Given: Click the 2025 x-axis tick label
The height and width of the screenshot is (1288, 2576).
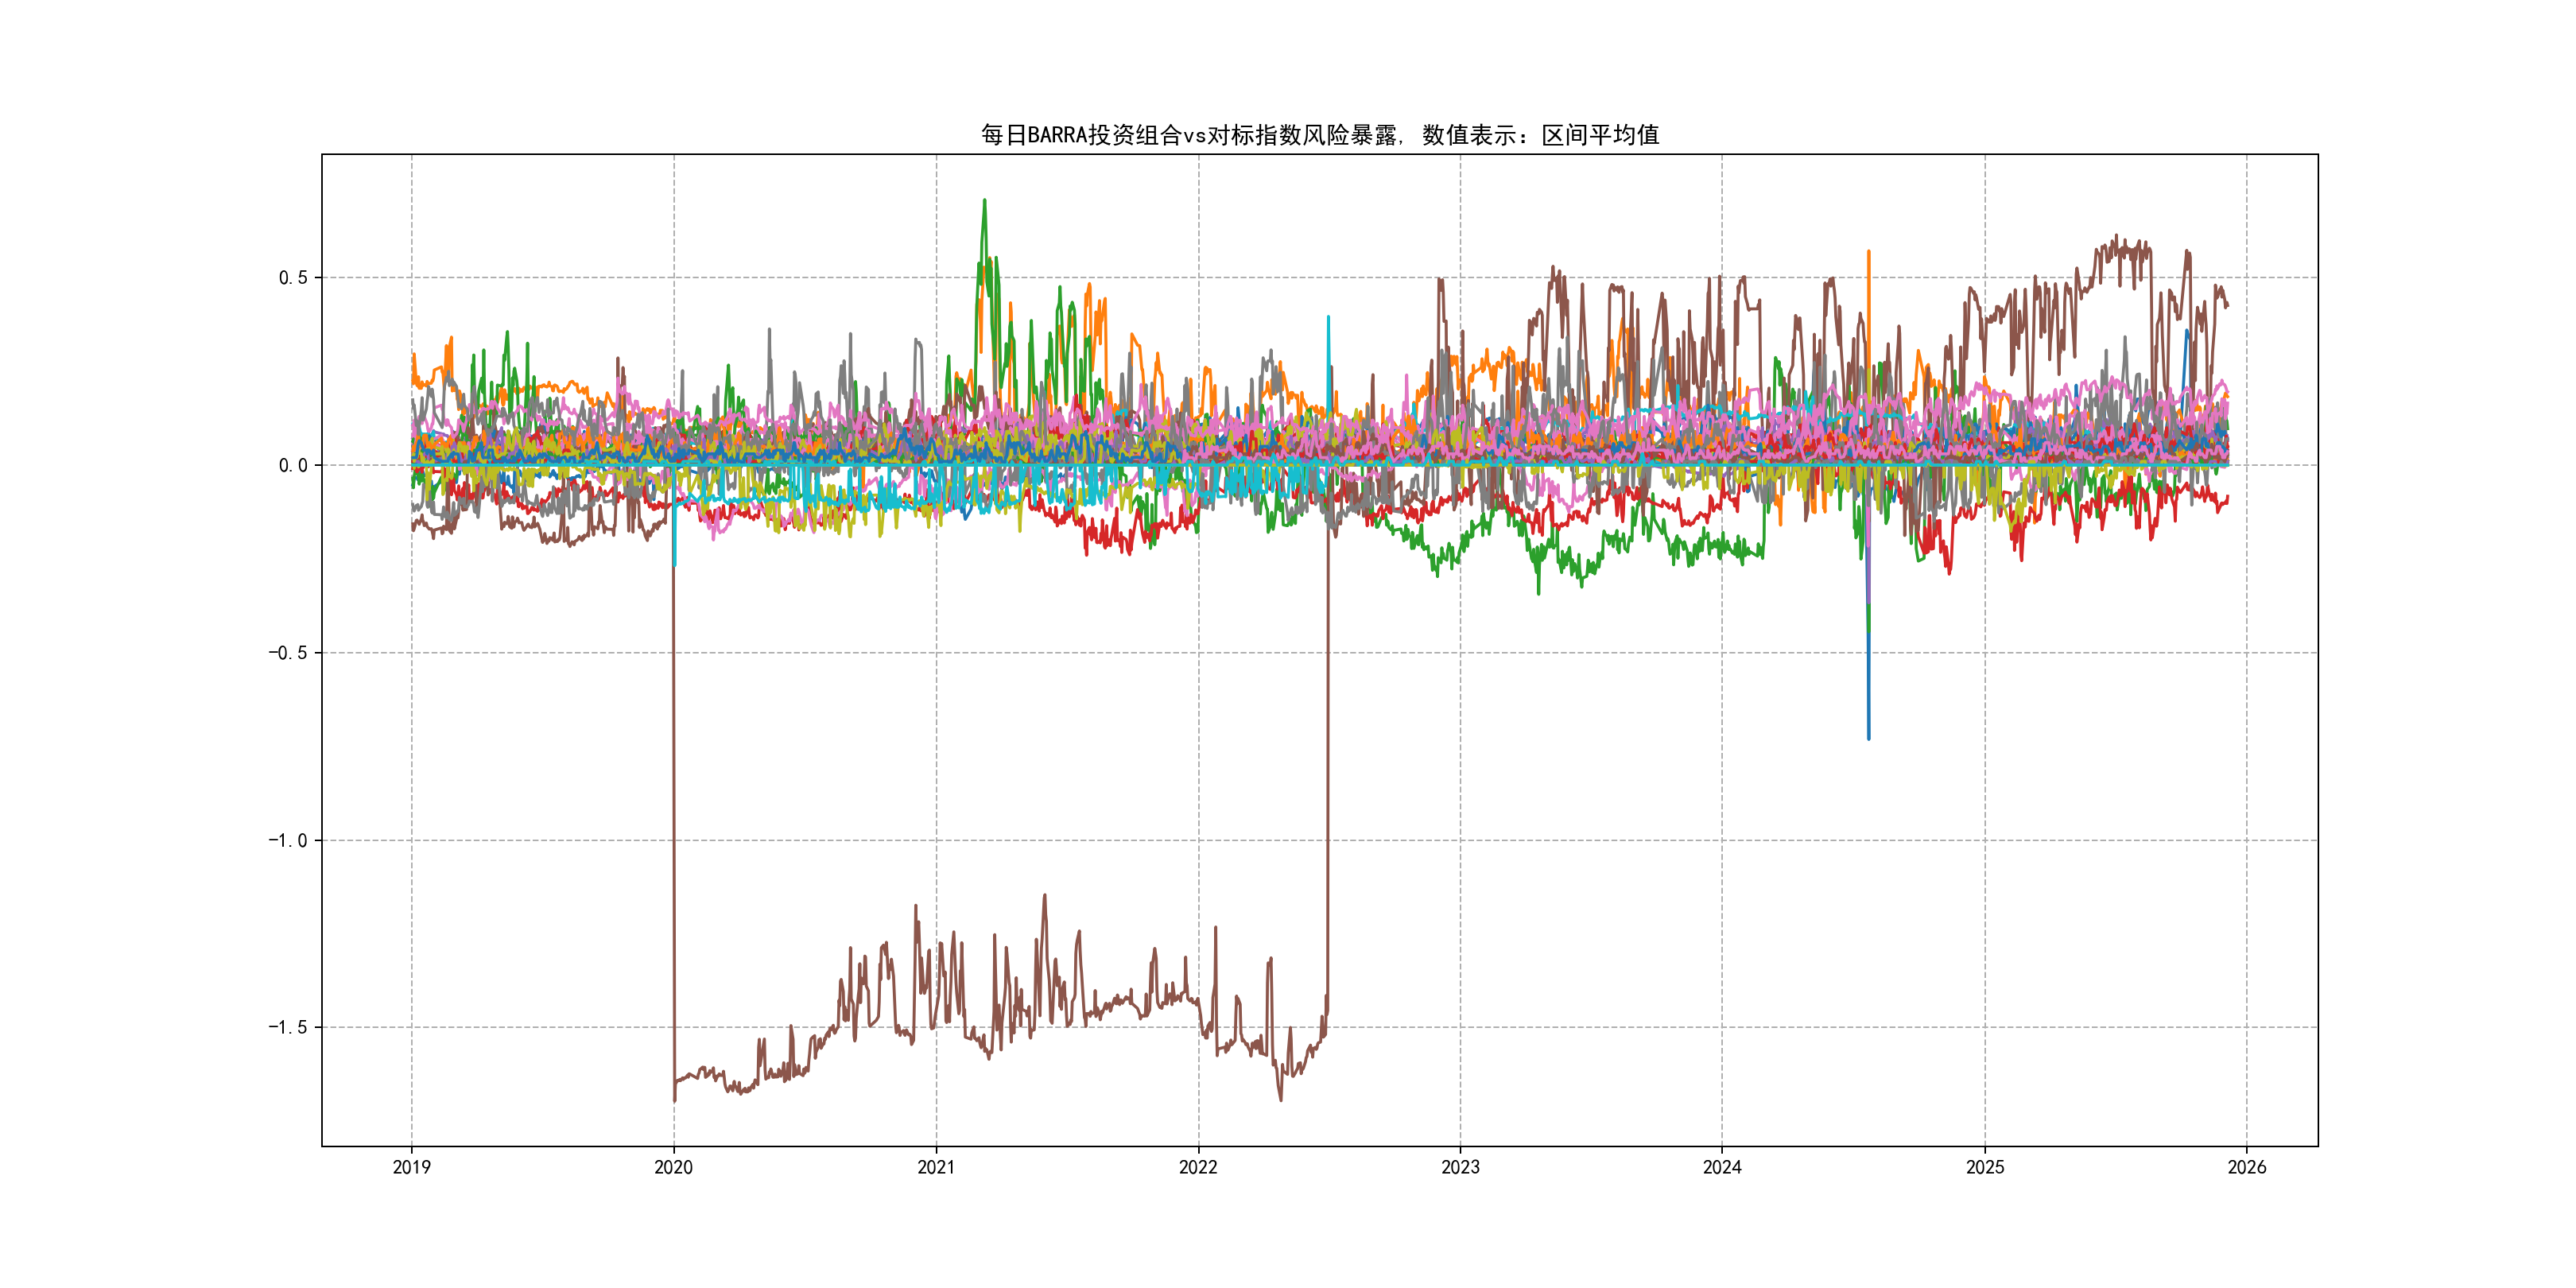Looking at the screenshot, I should coord(1985,1167).
